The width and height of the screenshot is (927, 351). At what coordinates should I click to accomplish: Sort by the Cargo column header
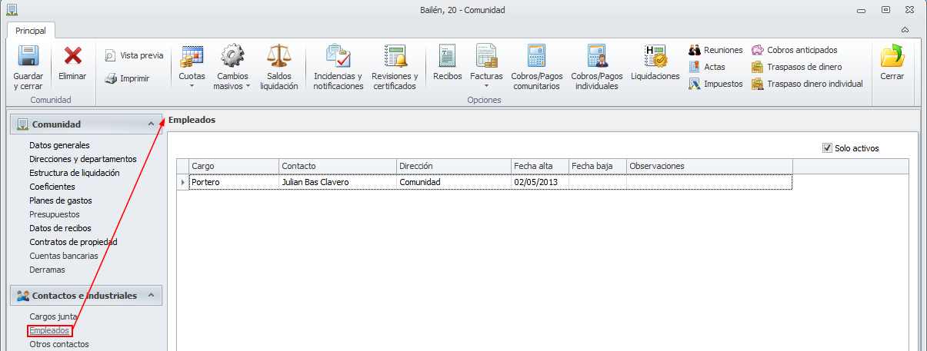pyautogui.click(x=234, y=166)
